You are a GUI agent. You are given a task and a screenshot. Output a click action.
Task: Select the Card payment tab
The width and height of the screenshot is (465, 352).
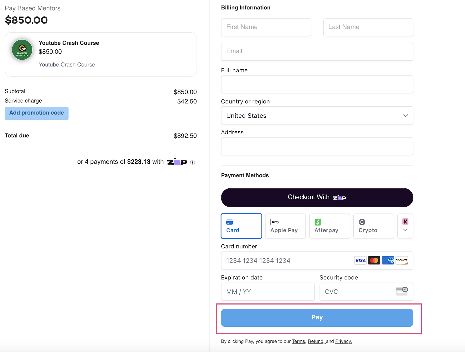(x=241, y=226)
